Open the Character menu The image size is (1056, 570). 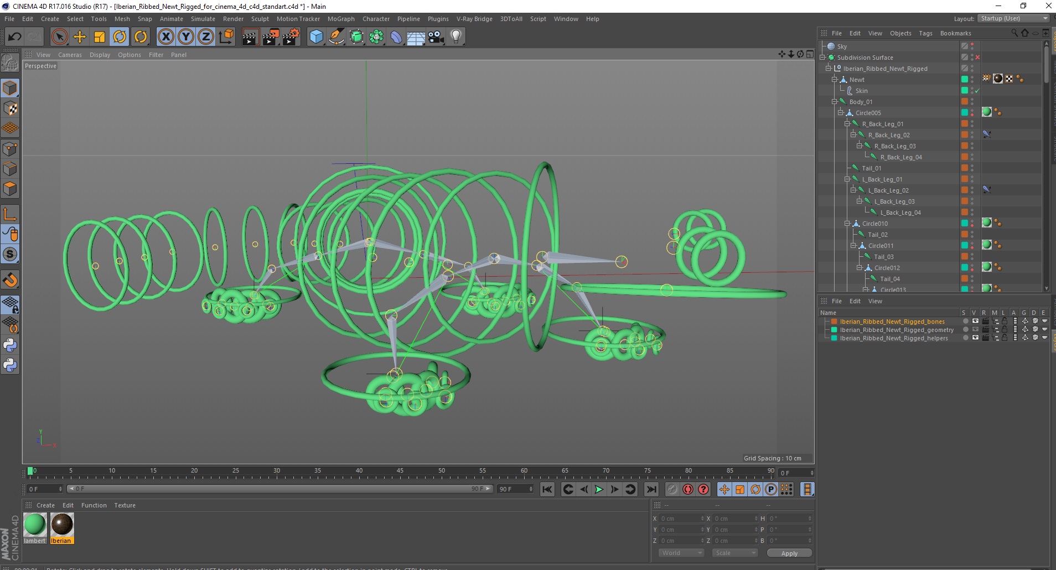point(376,19)
